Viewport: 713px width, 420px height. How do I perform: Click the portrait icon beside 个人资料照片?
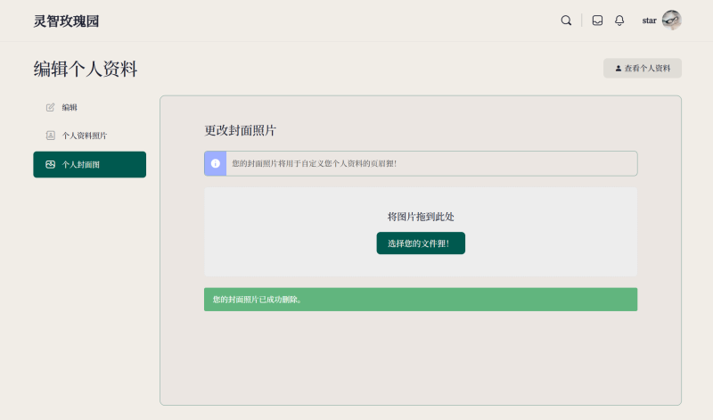50,136
